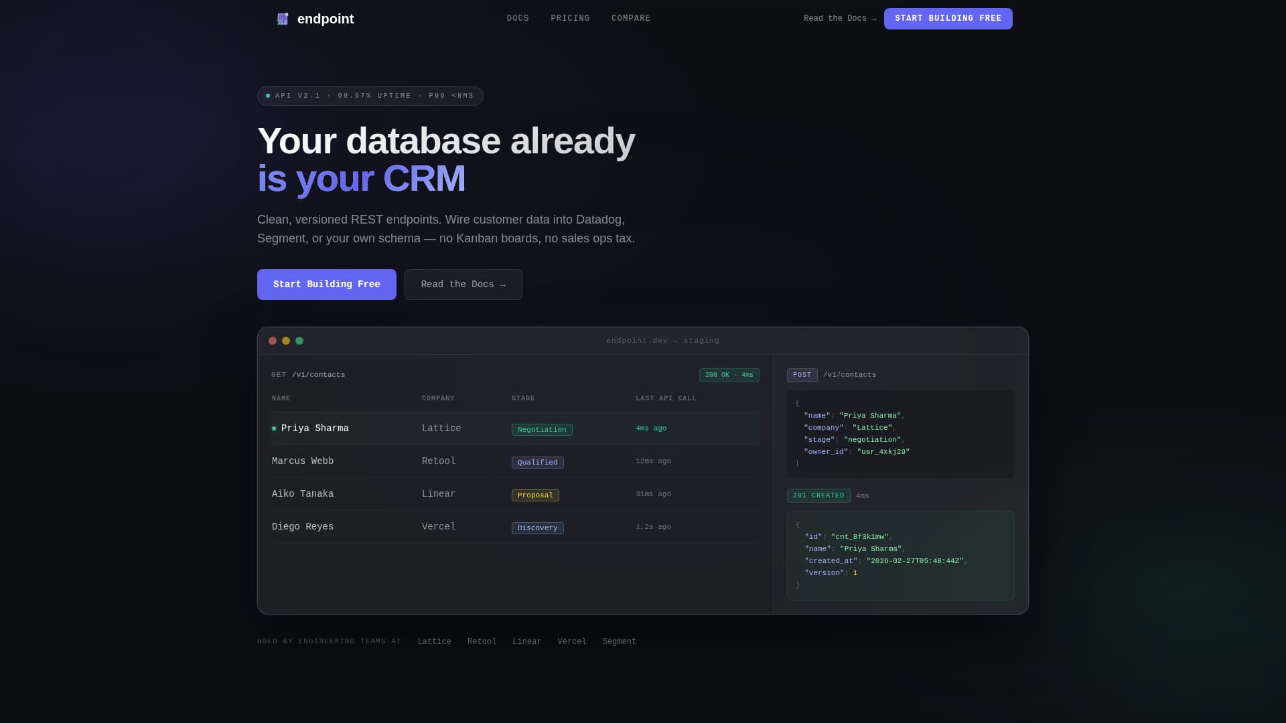Click the Read the Docs hero button
1286x723 pixels.
tap(463, 284)
